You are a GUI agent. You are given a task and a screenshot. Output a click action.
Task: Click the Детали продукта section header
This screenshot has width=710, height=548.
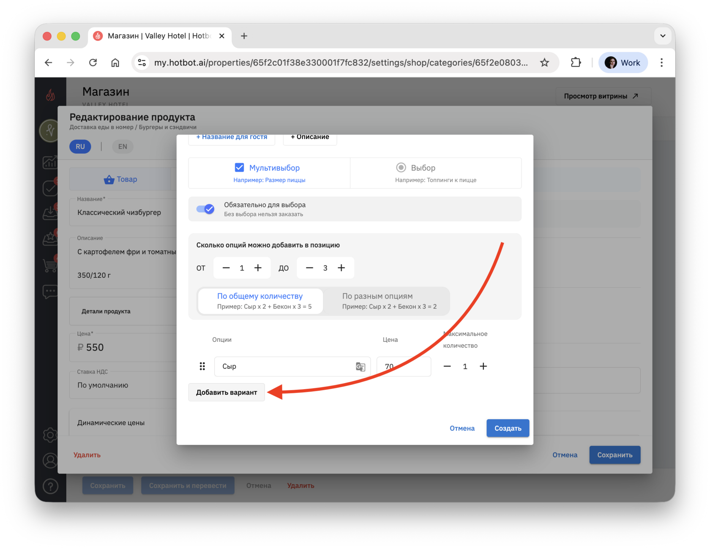(123, 311)
